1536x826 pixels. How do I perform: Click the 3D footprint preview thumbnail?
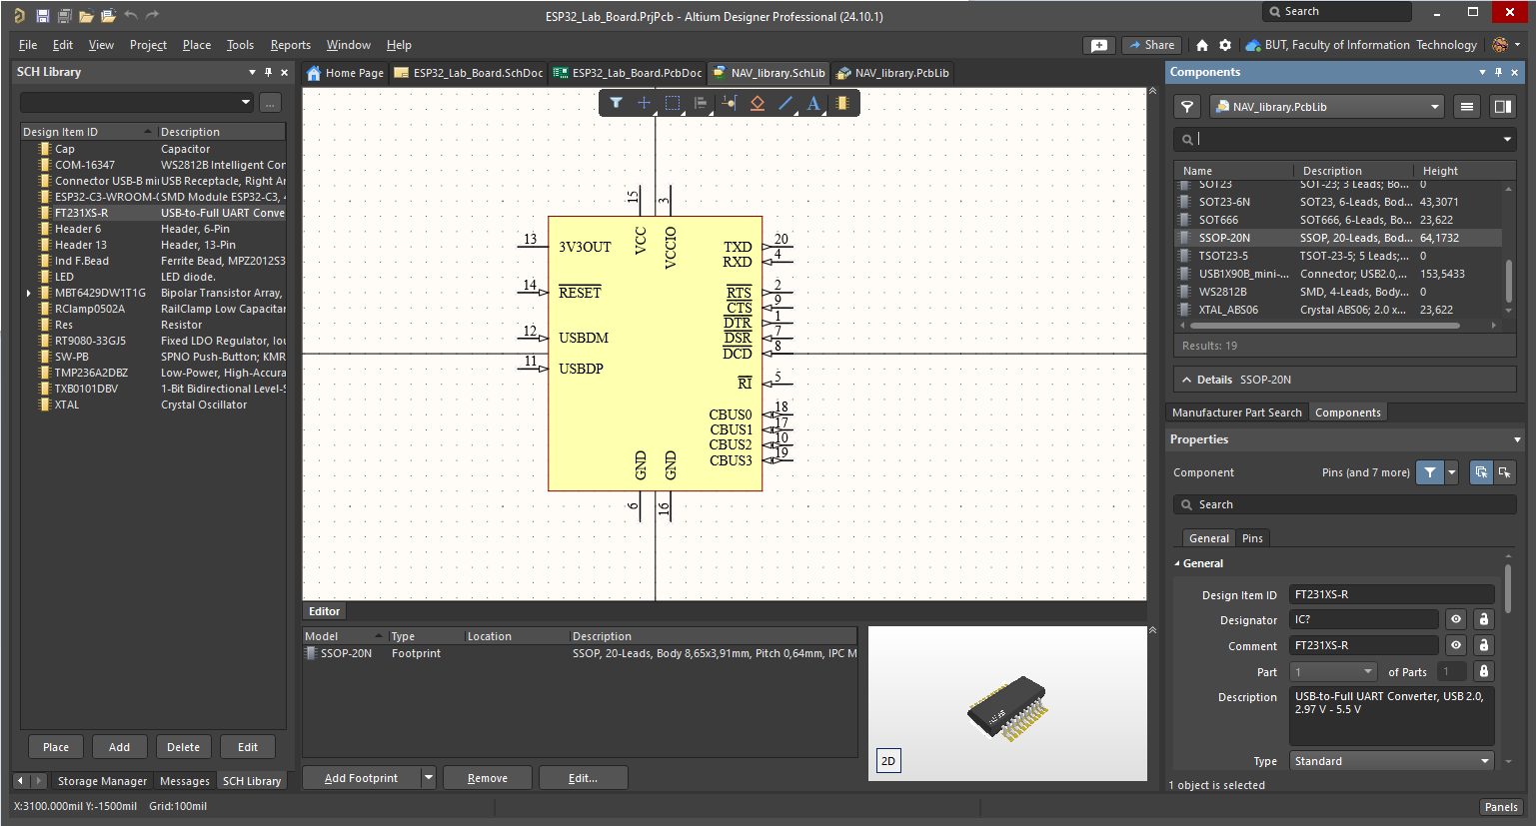[x=1006, y=708]
